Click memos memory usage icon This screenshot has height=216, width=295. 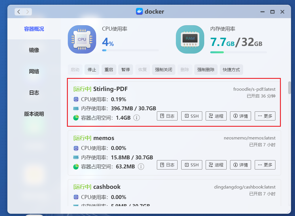tap(76, 157)
